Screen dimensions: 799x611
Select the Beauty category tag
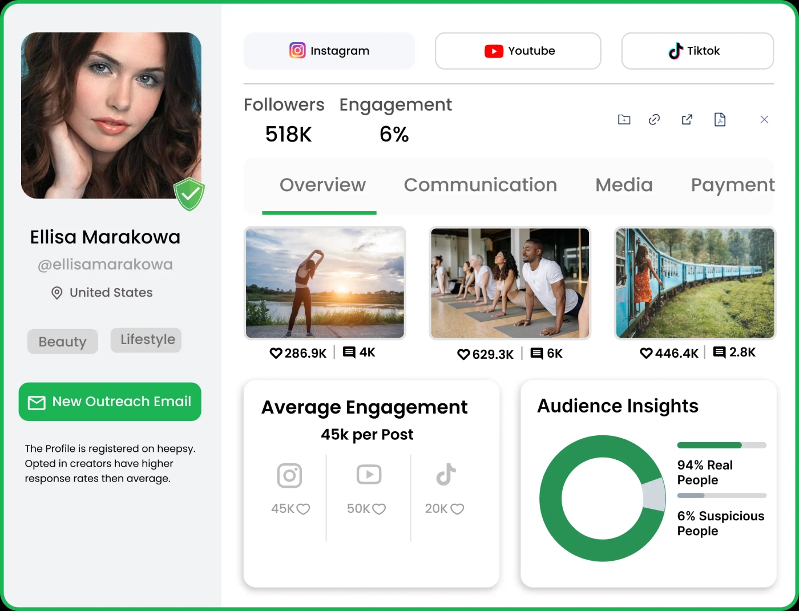(62, 341)
